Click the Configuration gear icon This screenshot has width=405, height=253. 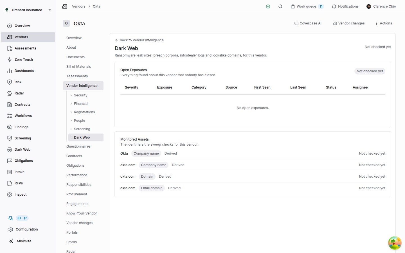11,229
